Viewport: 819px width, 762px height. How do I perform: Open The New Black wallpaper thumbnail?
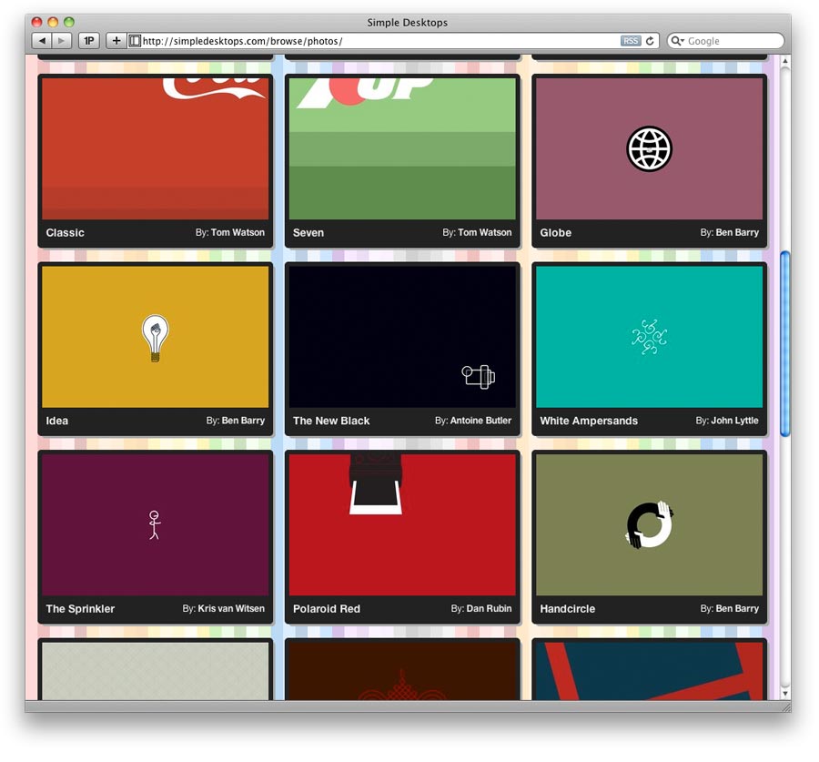pyautogui.click(x=402, y=337)
